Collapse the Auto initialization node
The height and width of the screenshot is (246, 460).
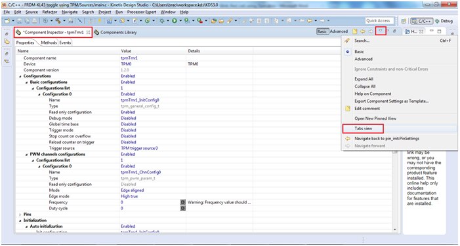click(26, 226)
